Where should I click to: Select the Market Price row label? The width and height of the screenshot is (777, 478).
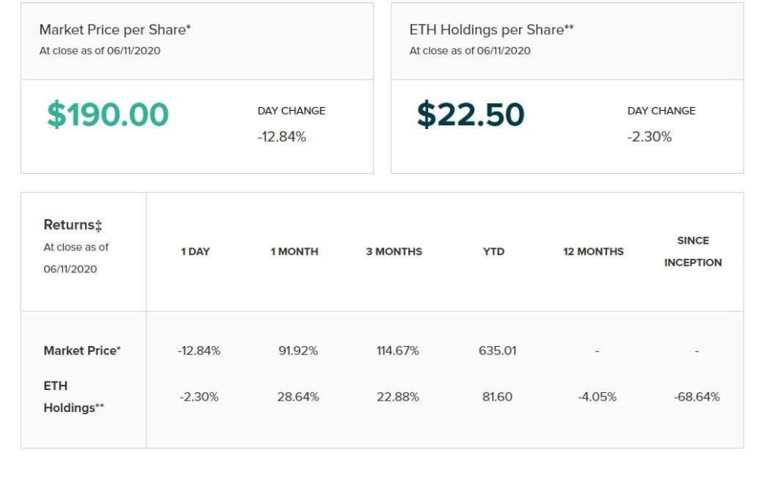click(x=82, y=351)
